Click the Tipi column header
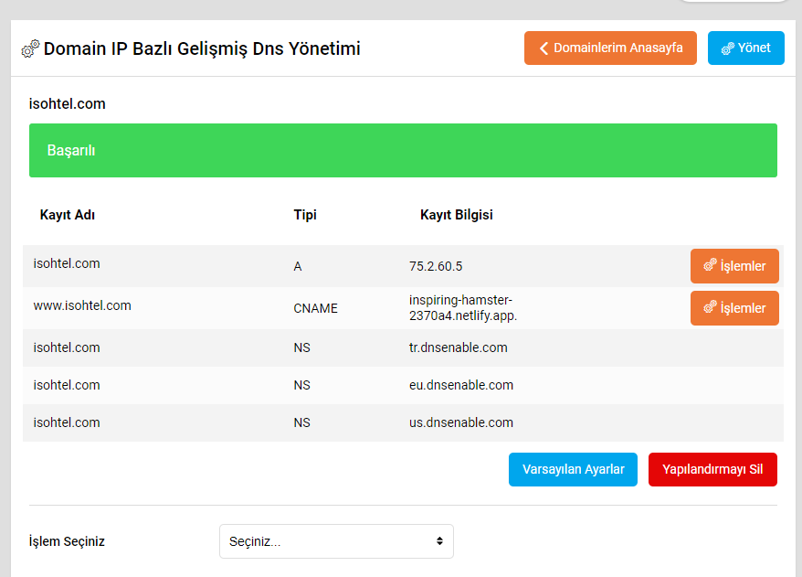 305,215
